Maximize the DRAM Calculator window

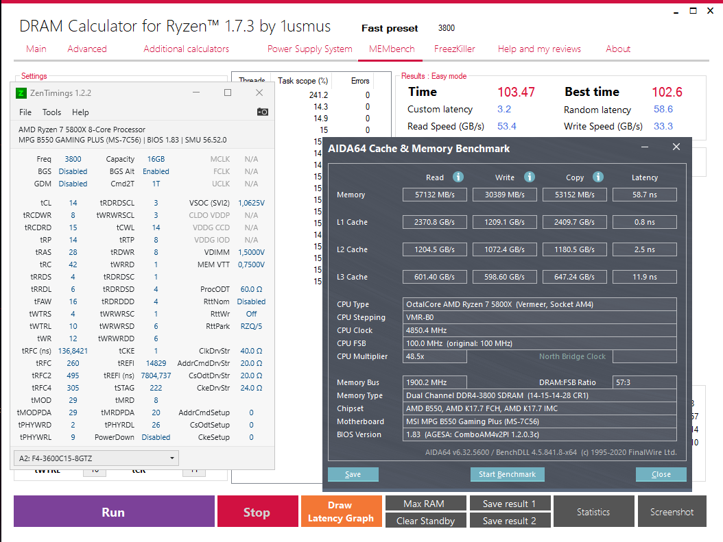click(693, 10)
